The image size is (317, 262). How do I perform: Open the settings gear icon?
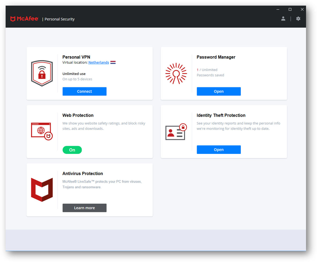(298, 19)
